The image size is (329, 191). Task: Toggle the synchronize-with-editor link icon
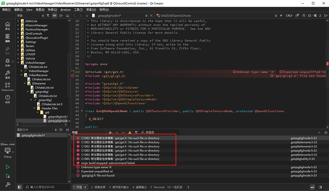55,15
